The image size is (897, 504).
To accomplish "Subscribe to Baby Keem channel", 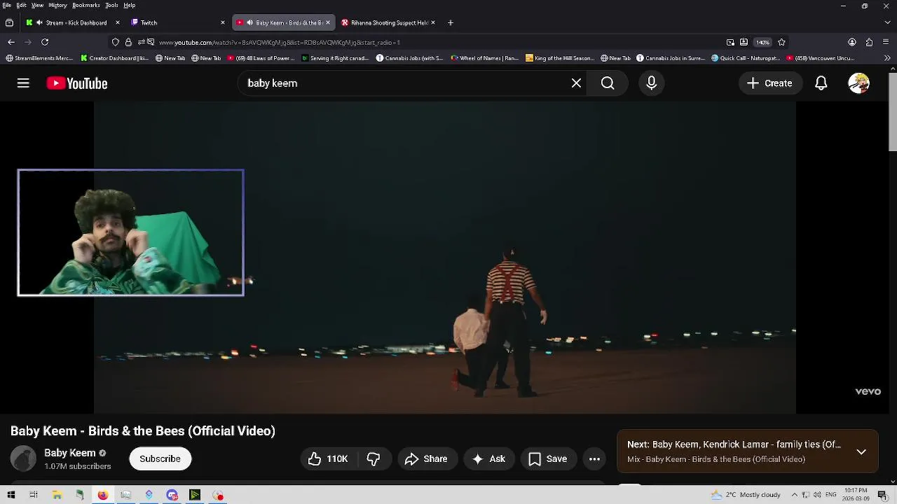I will coord(160,459).
